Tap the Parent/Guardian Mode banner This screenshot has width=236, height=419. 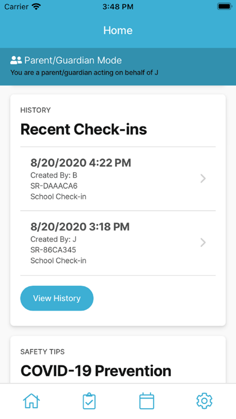click(x=118, y=67)
